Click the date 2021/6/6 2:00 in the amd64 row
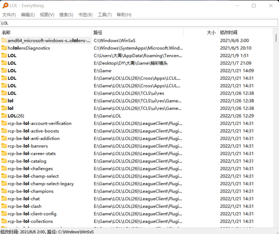Image resolution: width=279 pixels, height=234 pixels. pyautogui.click(x=235, y=41)
